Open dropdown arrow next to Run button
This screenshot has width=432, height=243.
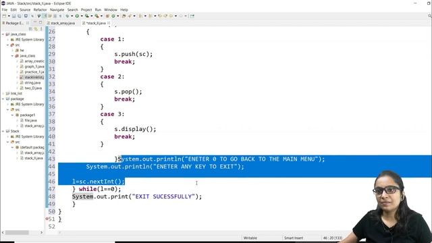(82, 16)
